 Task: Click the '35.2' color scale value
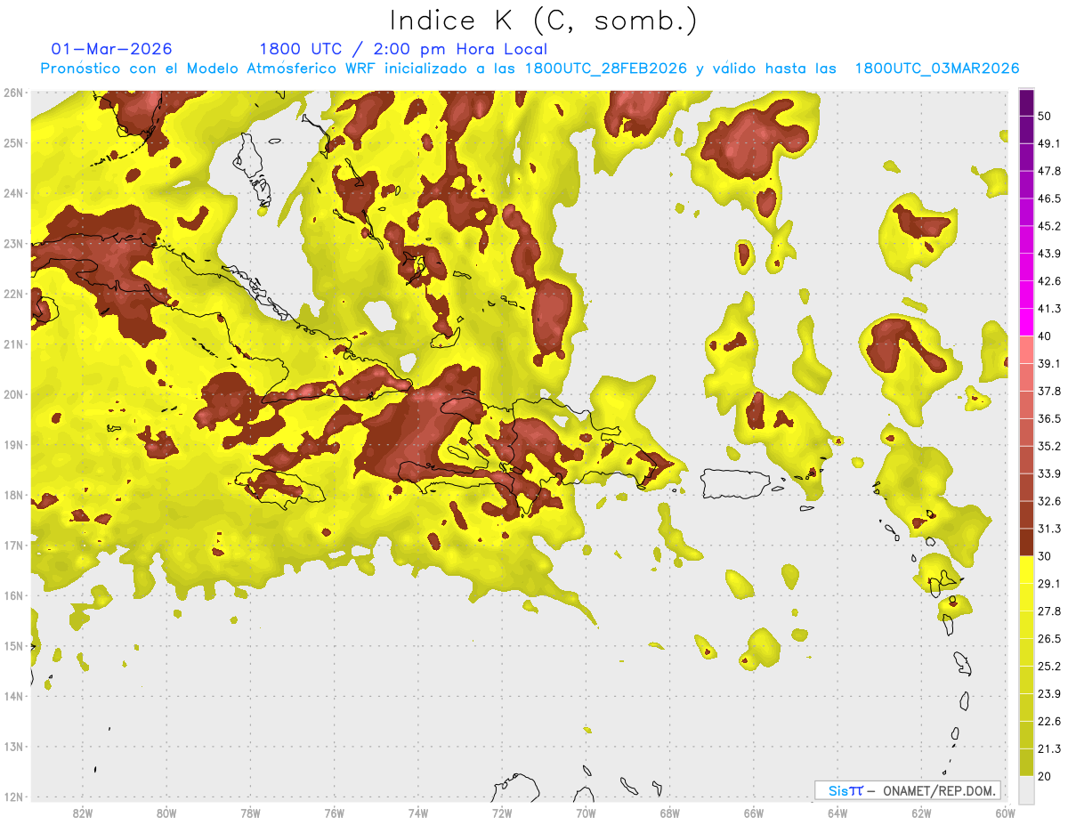(x=1048, y=446)
